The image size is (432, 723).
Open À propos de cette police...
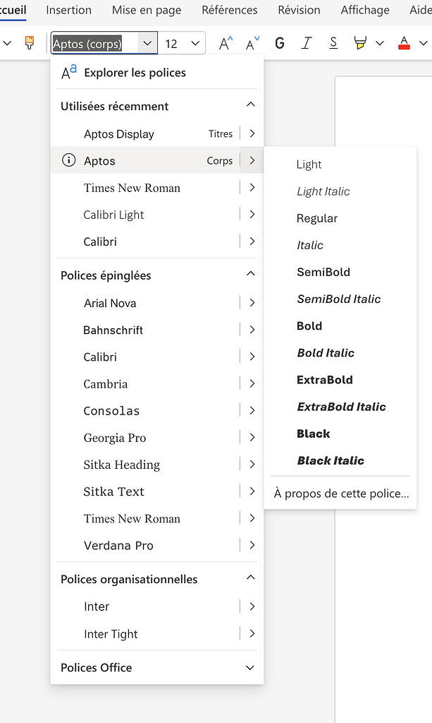(340, 493)
